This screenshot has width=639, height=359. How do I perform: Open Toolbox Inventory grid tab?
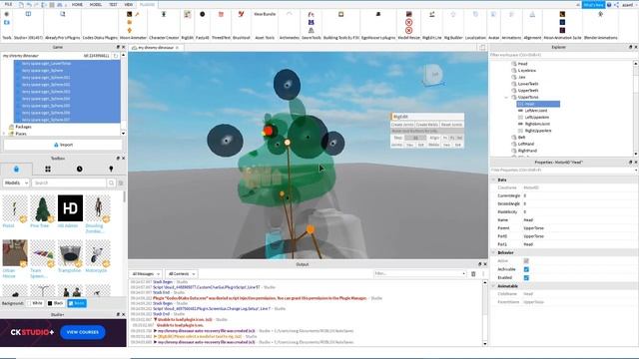48,169
